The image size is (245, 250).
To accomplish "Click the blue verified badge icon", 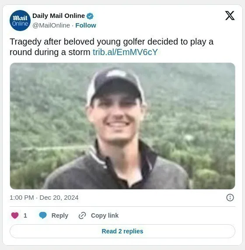I will [x=90, y=16].
